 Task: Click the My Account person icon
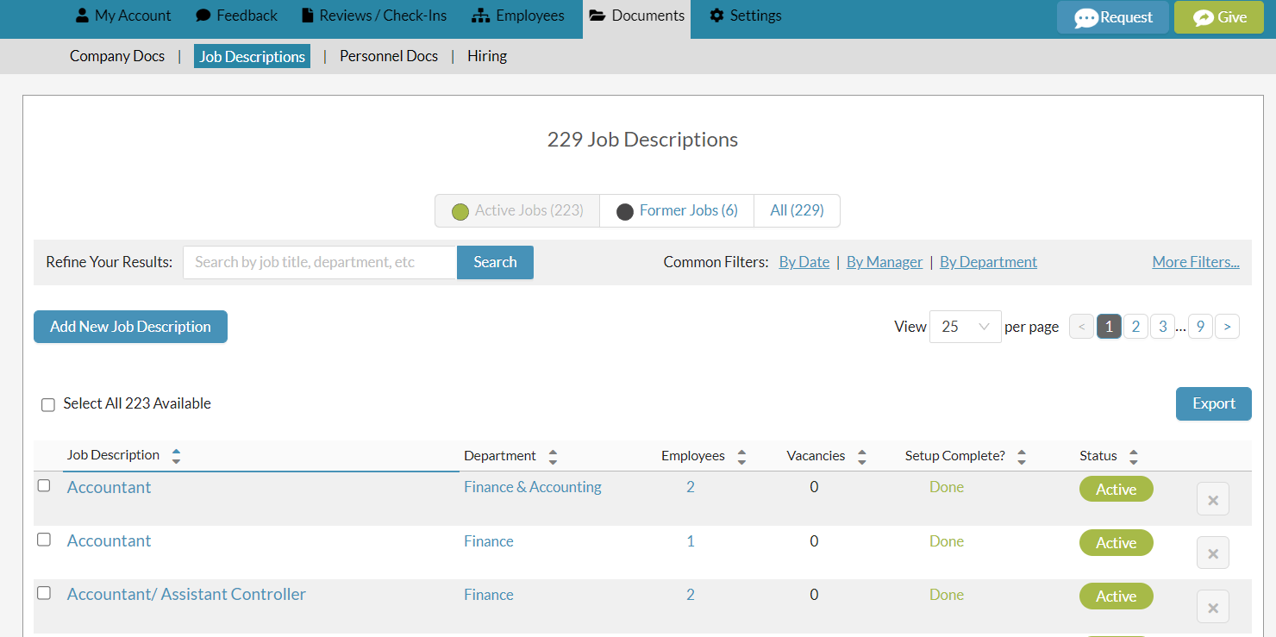click(82, 16)
